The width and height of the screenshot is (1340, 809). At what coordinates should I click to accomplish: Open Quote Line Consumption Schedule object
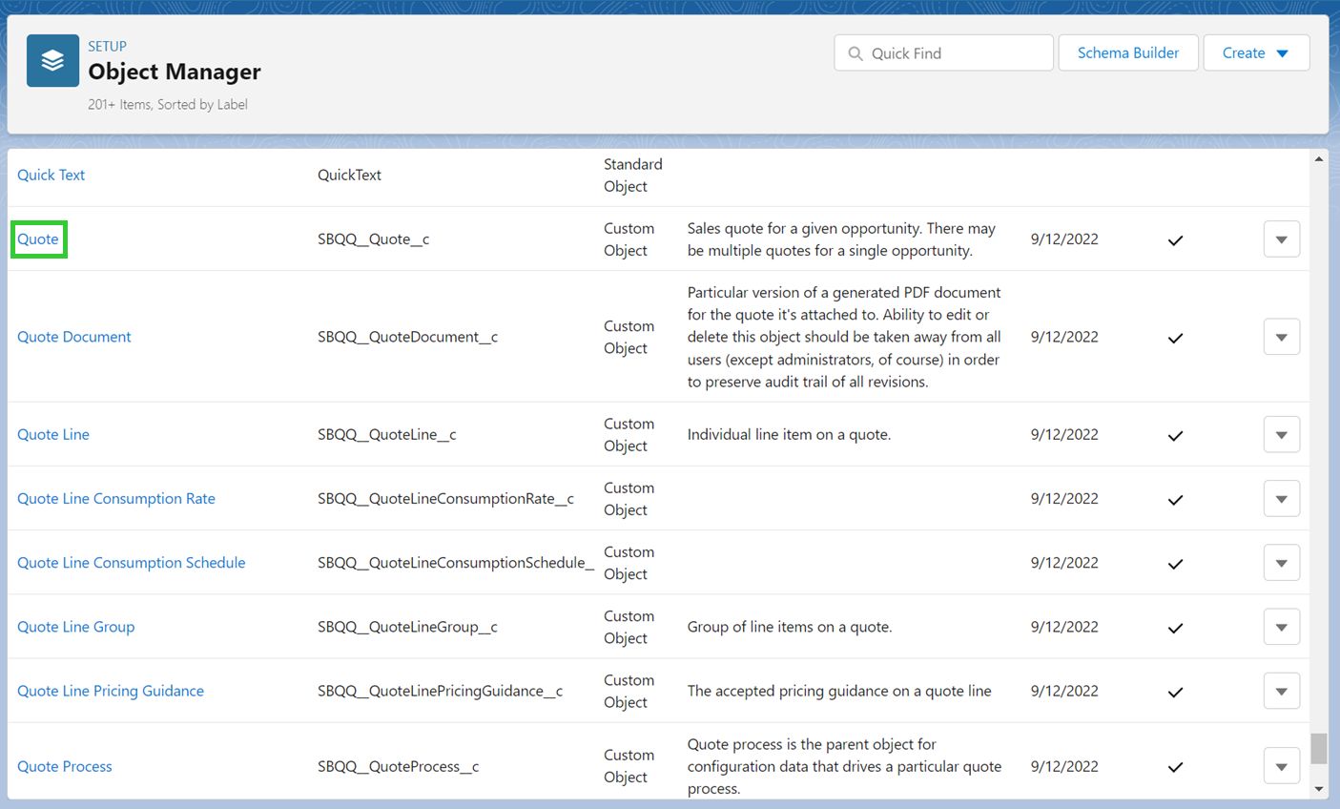(132, 562)
